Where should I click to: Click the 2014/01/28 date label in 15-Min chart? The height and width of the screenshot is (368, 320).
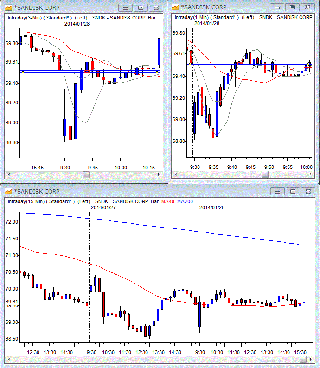212,207
